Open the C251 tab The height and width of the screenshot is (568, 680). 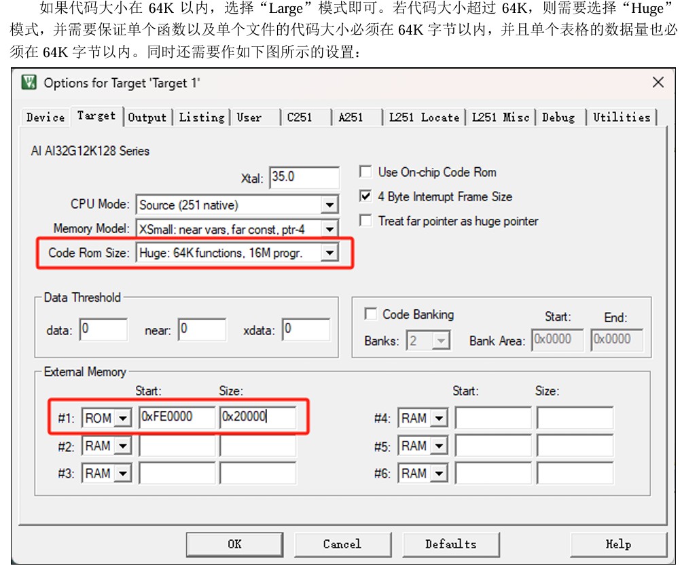tap(300, 118)
